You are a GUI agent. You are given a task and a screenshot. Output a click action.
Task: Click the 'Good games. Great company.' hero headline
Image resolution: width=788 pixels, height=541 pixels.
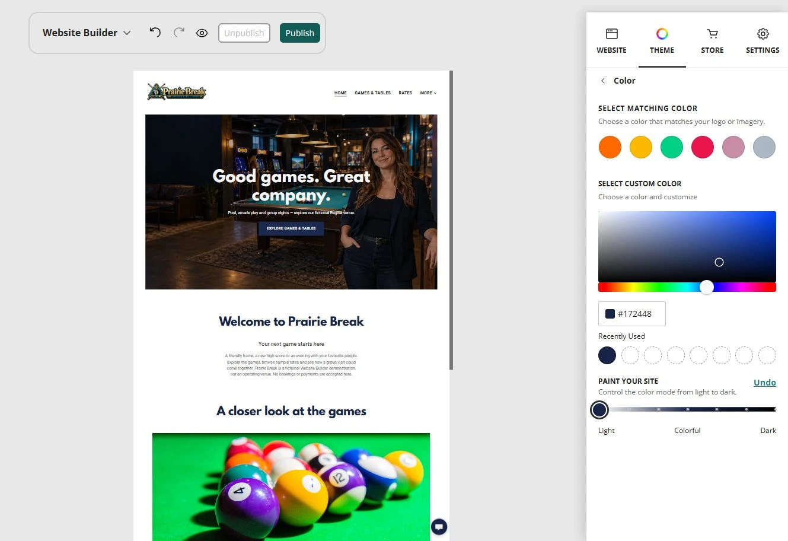[291, 186]
